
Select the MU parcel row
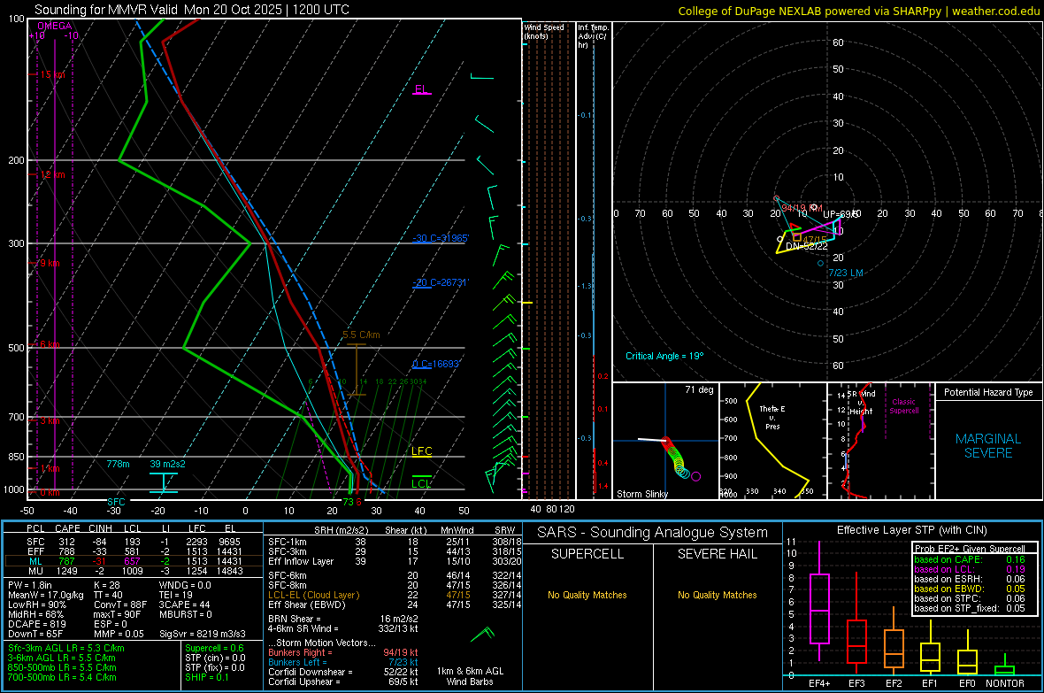(x=134, y=571)
